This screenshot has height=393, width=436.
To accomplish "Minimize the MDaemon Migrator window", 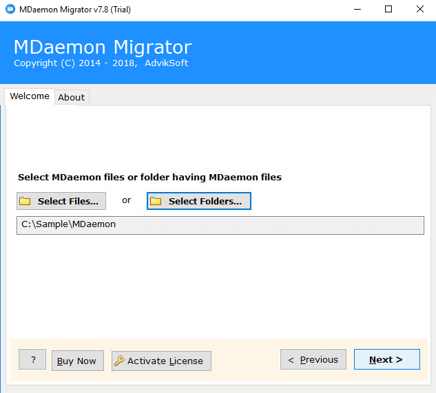I will [357, 9].
